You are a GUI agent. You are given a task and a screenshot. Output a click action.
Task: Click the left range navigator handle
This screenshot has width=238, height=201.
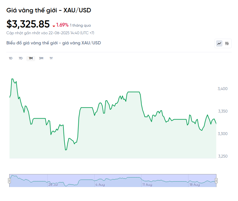click(9, 181)
